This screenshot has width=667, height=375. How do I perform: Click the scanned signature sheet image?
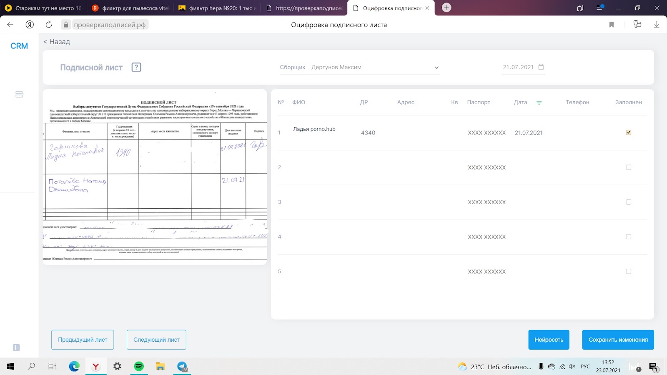[x=155, y=177]
